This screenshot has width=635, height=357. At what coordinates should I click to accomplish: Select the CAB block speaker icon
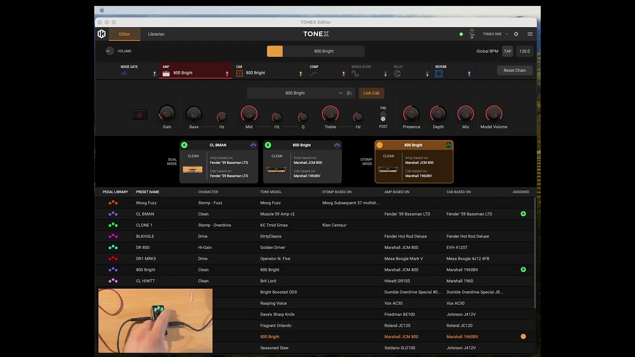[240, 73]
